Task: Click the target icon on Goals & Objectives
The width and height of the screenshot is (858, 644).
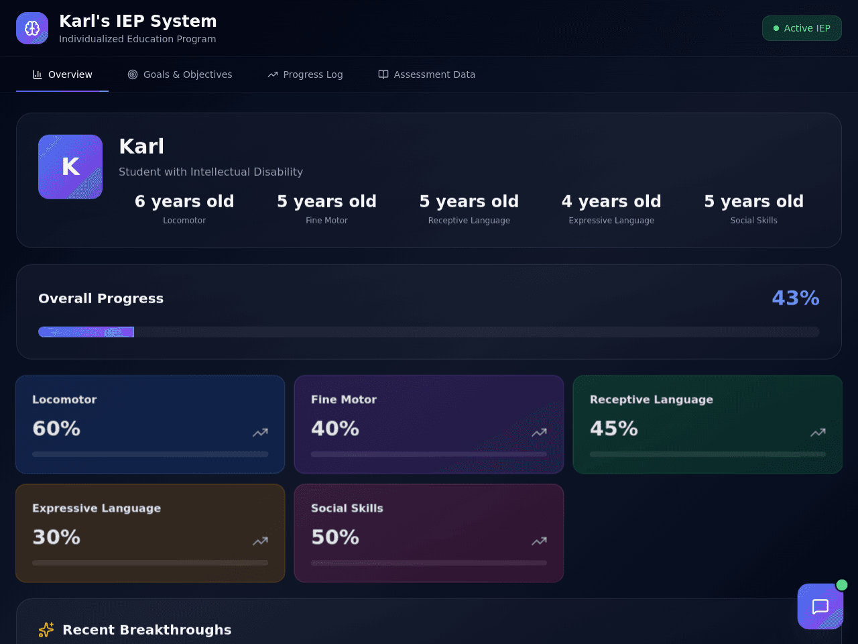Action: (133, 74)
